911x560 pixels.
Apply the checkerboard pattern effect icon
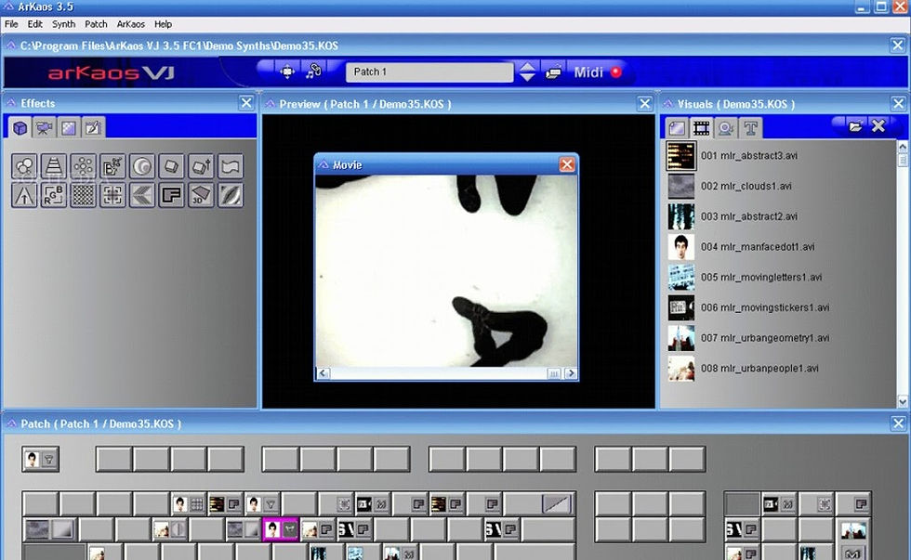(83, 195)
